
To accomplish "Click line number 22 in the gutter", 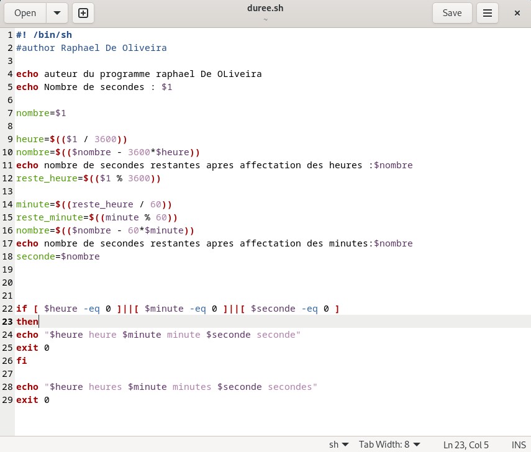I will (x=7, y=309).
